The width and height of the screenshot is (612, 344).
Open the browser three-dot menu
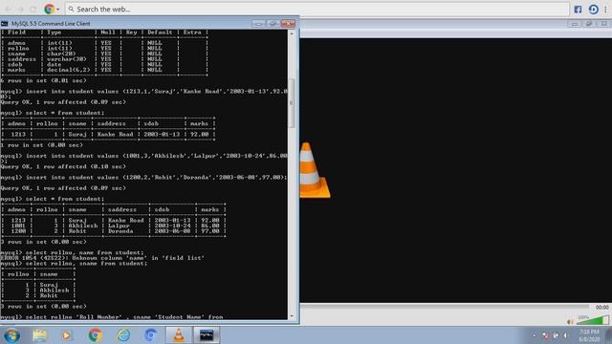pos(605,9)
